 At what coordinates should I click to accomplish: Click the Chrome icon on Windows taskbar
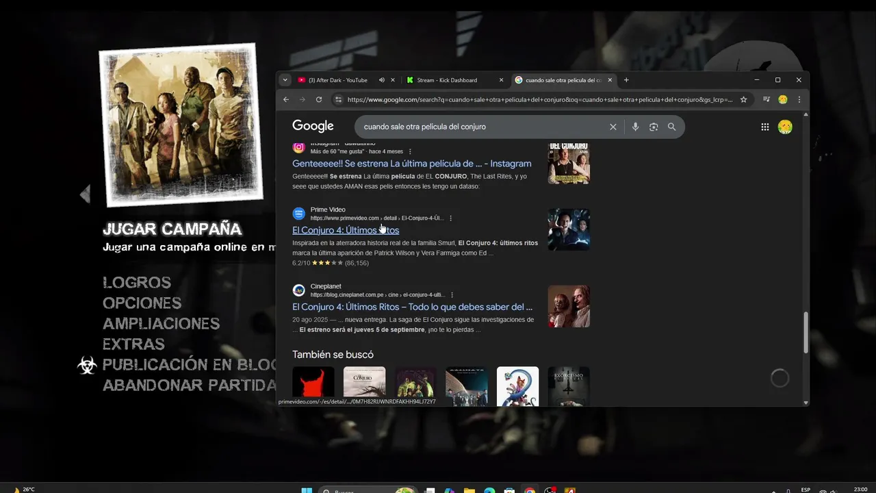[530, 490]
